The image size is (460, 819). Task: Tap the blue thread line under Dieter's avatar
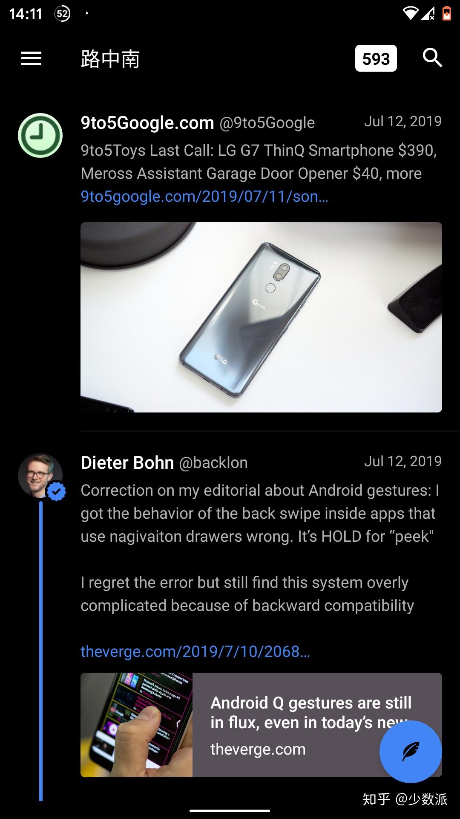tap(41, 651)
